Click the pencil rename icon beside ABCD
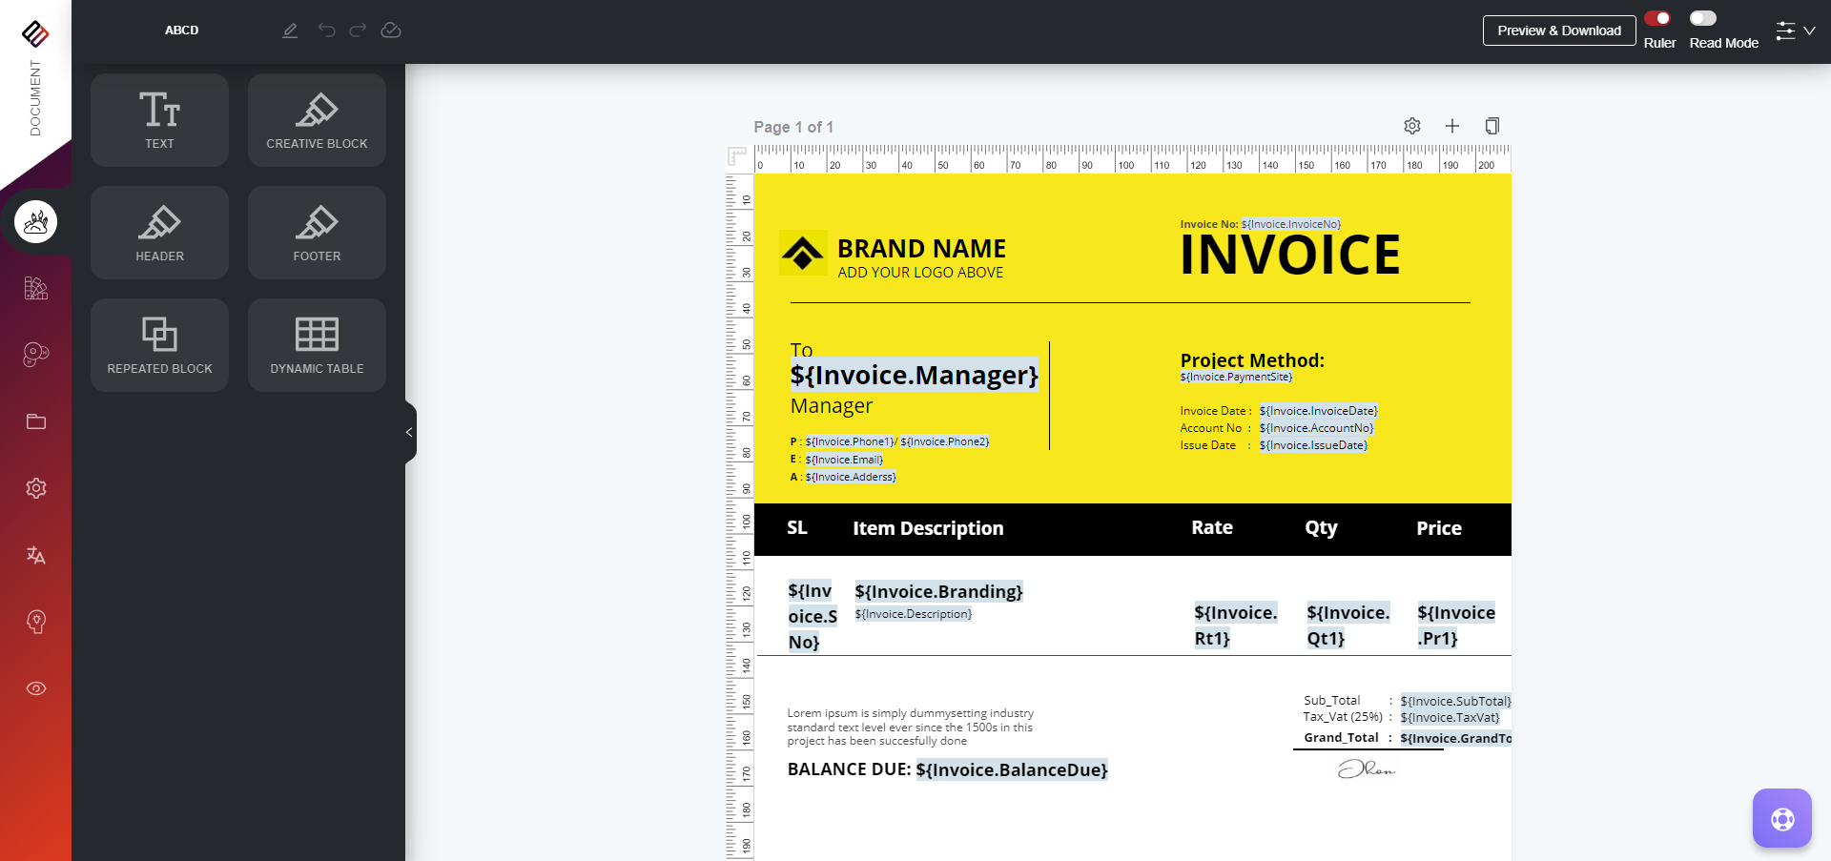 (290, 31)
